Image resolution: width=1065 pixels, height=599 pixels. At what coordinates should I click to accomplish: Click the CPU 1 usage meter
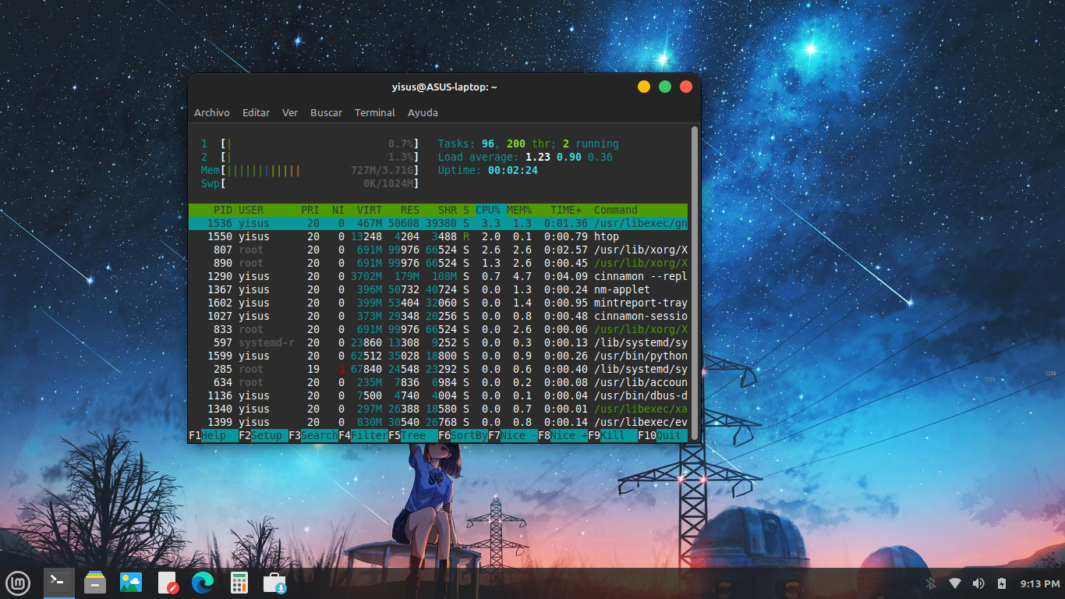[x=310, y=144]
